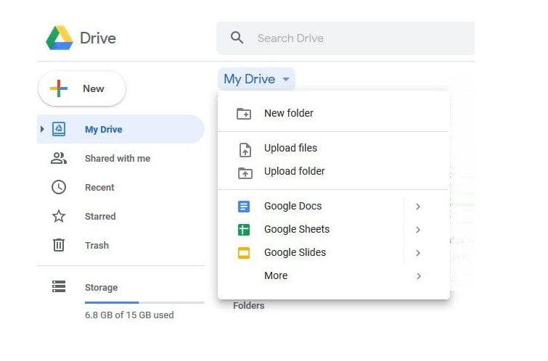Select Google Sheets menu entry
The height and width of the screenshot is (361, 548).
(x=334, y=229)
